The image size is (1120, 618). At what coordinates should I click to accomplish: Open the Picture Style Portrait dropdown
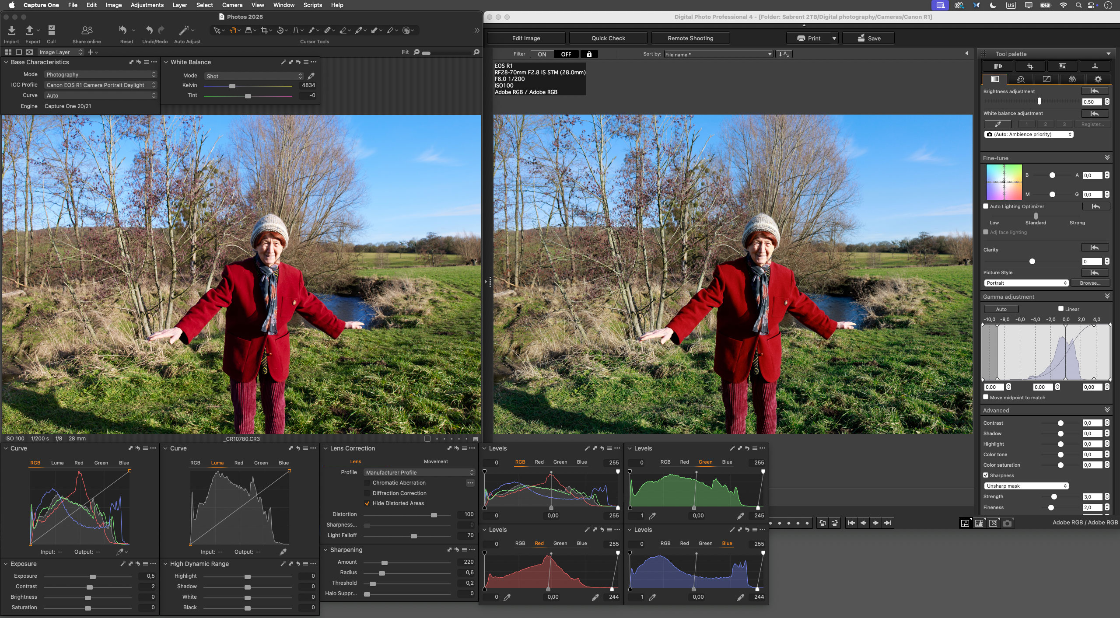point(1026,283)
